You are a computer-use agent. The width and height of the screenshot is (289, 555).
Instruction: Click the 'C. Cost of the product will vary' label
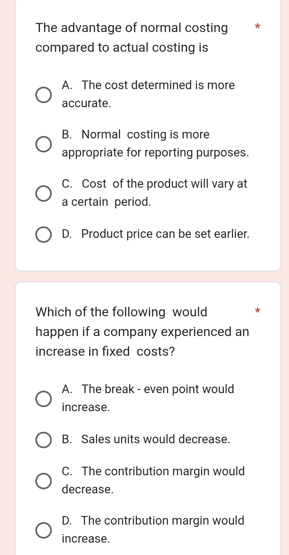(154, 193)
